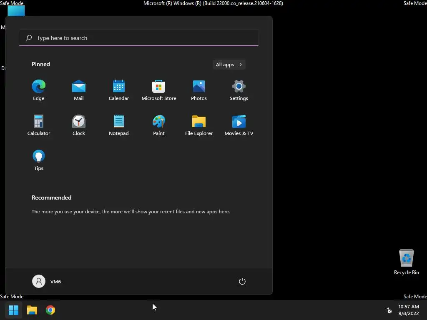
Task: Select the Recycle Bin desktop icon
Action: (x=406, y=262)
